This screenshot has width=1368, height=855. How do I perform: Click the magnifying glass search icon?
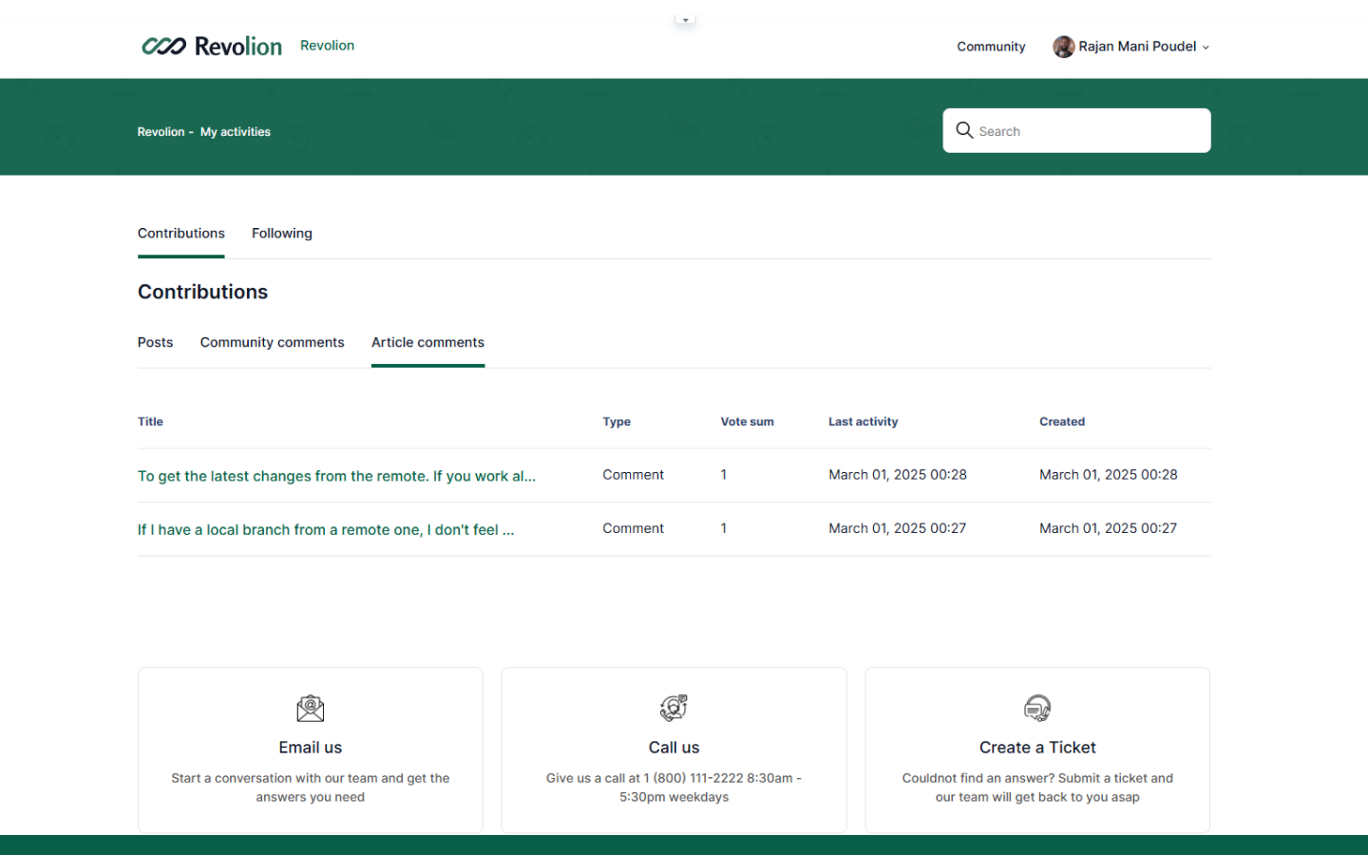(x=964, y=130)
